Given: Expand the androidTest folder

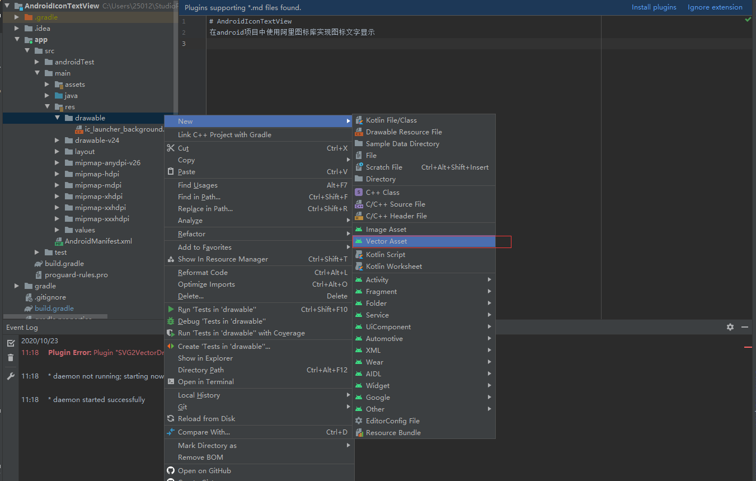Looking at the screenshot, I should point(37,62).
